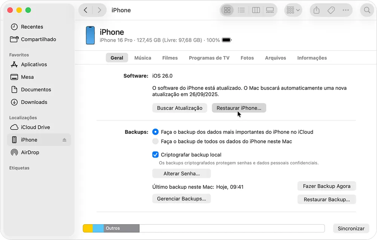Open Downloads in the sidebar

point(39,102)
